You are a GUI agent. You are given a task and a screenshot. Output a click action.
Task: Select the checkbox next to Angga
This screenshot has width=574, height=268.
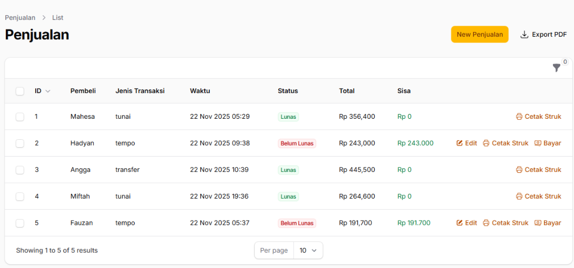20,170
